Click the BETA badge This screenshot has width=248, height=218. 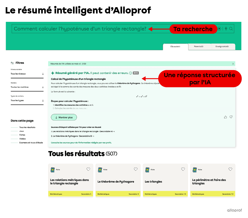click(136, 73)
